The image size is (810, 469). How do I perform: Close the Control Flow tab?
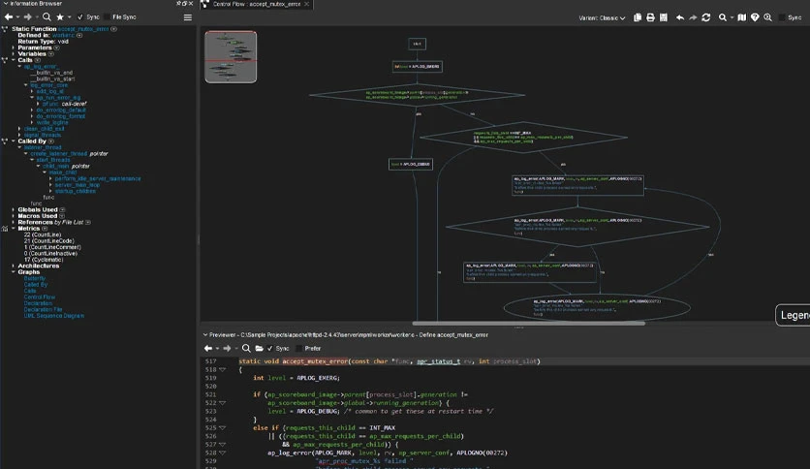[x=306, y=4]
